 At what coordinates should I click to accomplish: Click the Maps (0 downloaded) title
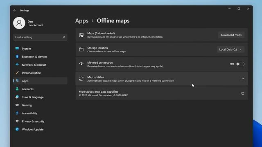pyautogui.click(x=101, y=33)
